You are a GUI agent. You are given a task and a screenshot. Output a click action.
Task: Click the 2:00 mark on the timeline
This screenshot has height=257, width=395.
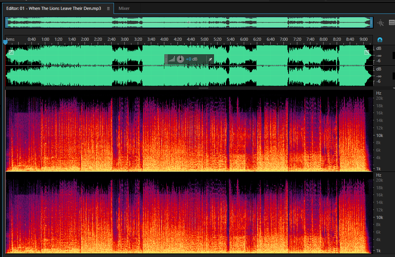(x=85, y=40)
